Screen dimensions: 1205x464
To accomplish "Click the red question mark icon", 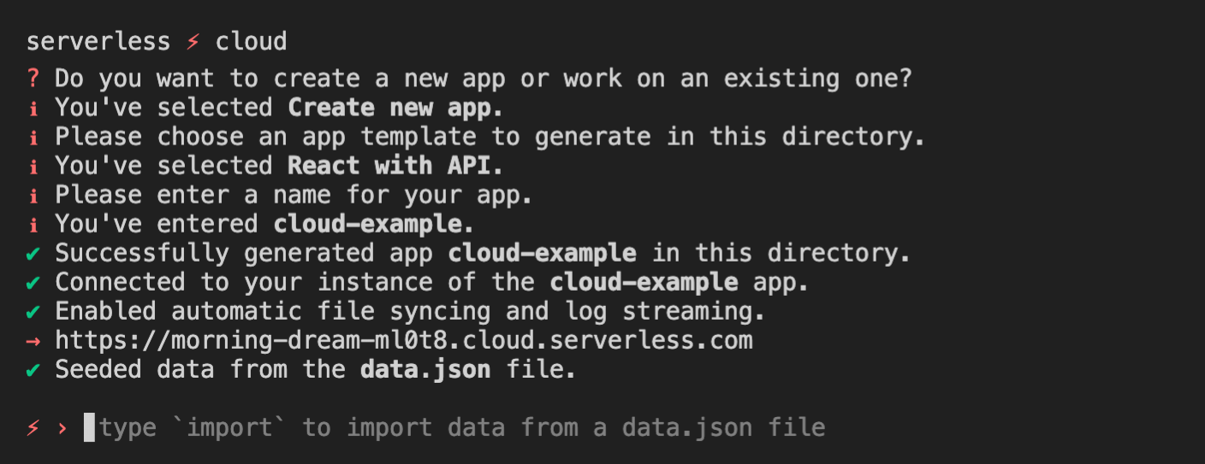I will 33,79.
